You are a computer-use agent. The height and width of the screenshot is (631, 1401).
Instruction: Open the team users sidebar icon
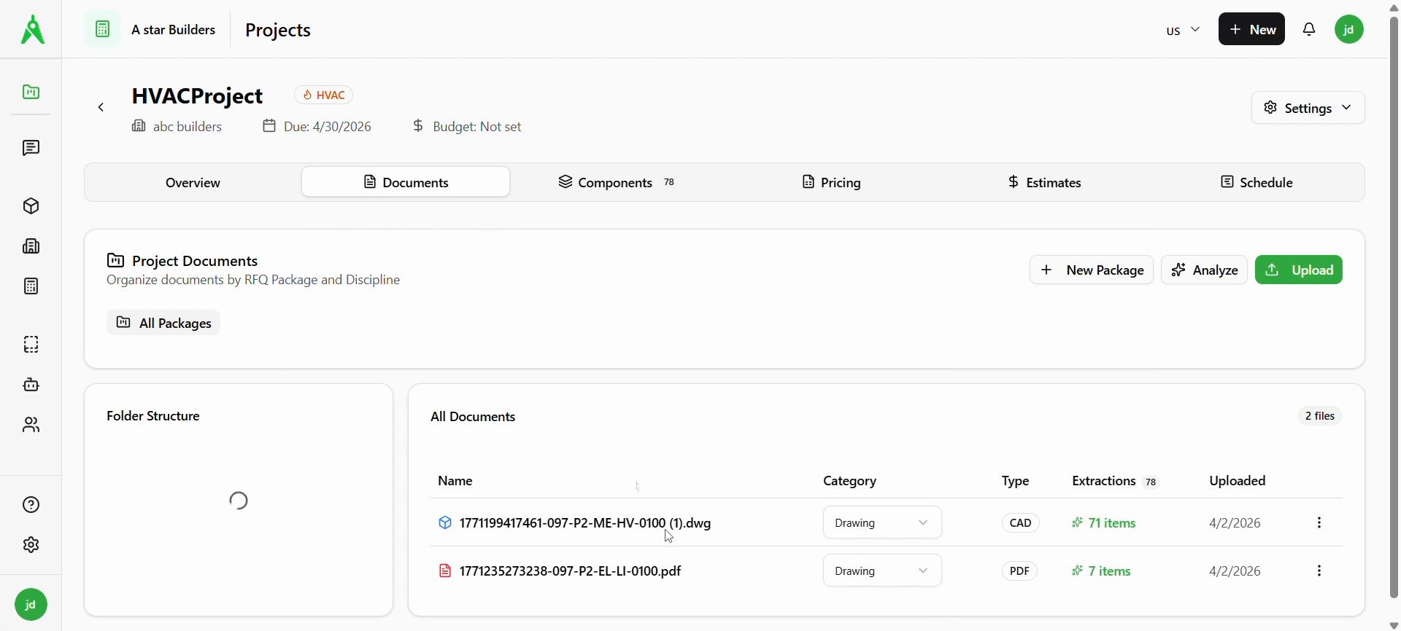31,425
